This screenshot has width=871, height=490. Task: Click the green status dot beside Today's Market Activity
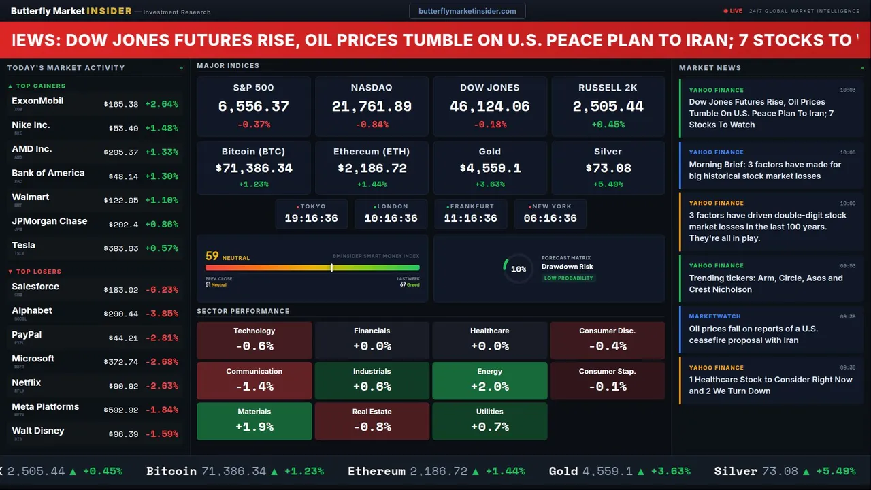pos(181,68)
